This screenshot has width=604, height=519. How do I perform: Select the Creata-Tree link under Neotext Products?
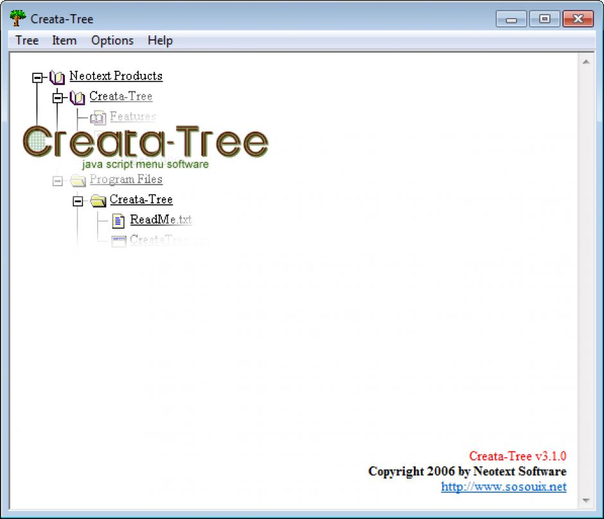pos(121,96)
